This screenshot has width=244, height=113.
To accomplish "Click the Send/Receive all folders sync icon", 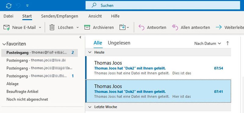I will point(9,6).
